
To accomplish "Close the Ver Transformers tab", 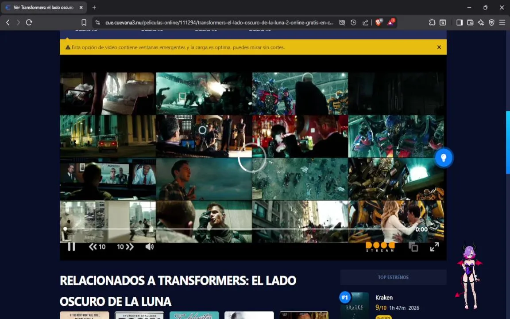I will pos(81,7).
